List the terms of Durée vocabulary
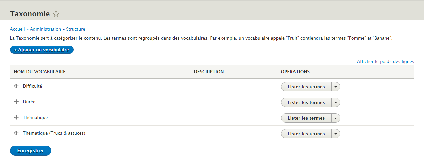 306,102
